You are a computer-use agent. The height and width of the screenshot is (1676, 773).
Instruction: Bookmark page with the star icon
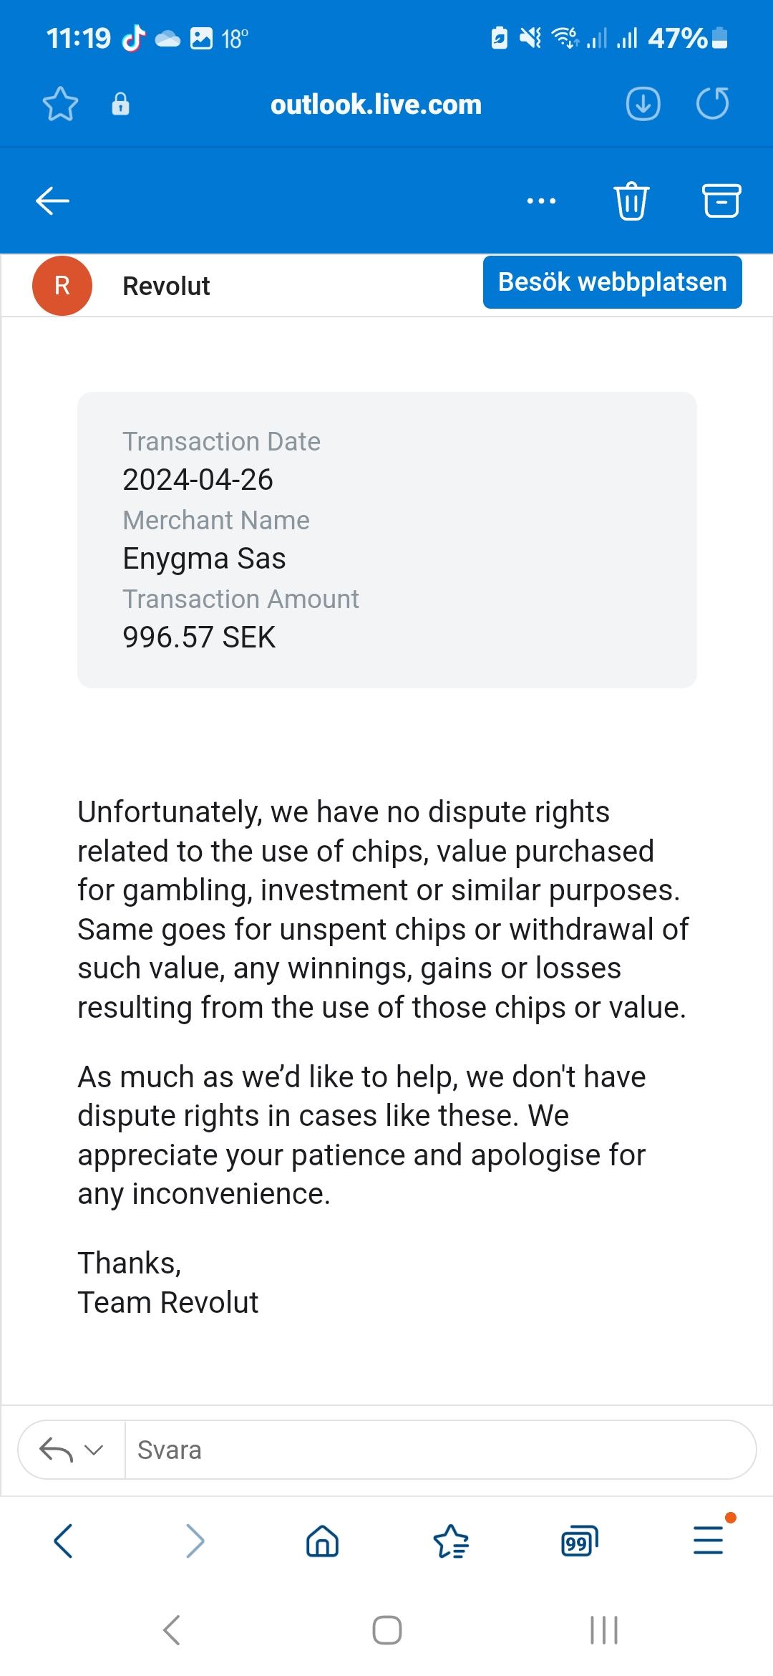(x=60, y=105)
